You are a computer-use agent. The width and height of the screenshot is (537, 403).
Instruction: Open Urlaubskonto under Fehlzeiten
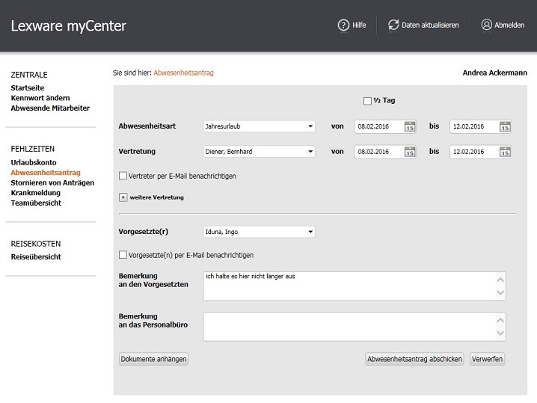tap(34, 163)
